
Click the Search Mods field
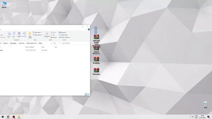pyautogui.click(x=74, y=43)
